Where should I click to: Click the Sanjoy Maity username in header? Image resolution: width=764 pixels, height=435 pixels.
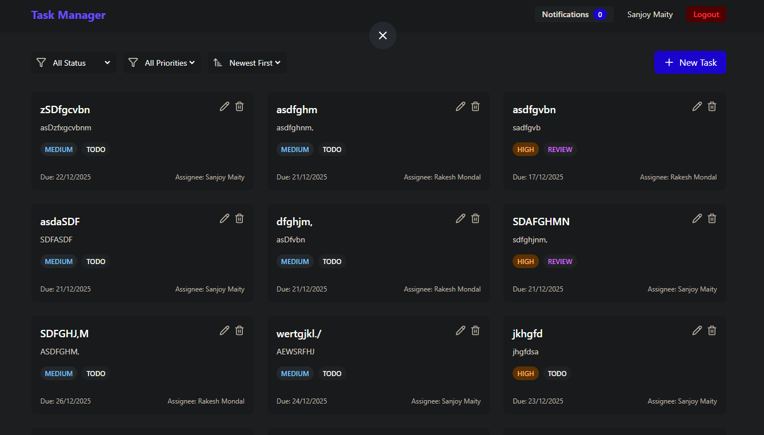(x=650, y=15)
